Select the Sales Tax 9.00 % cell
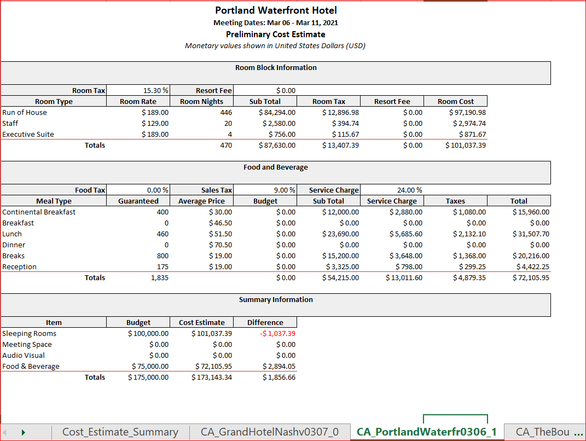This screenshot has height=441, width=586. click(265, 190)
